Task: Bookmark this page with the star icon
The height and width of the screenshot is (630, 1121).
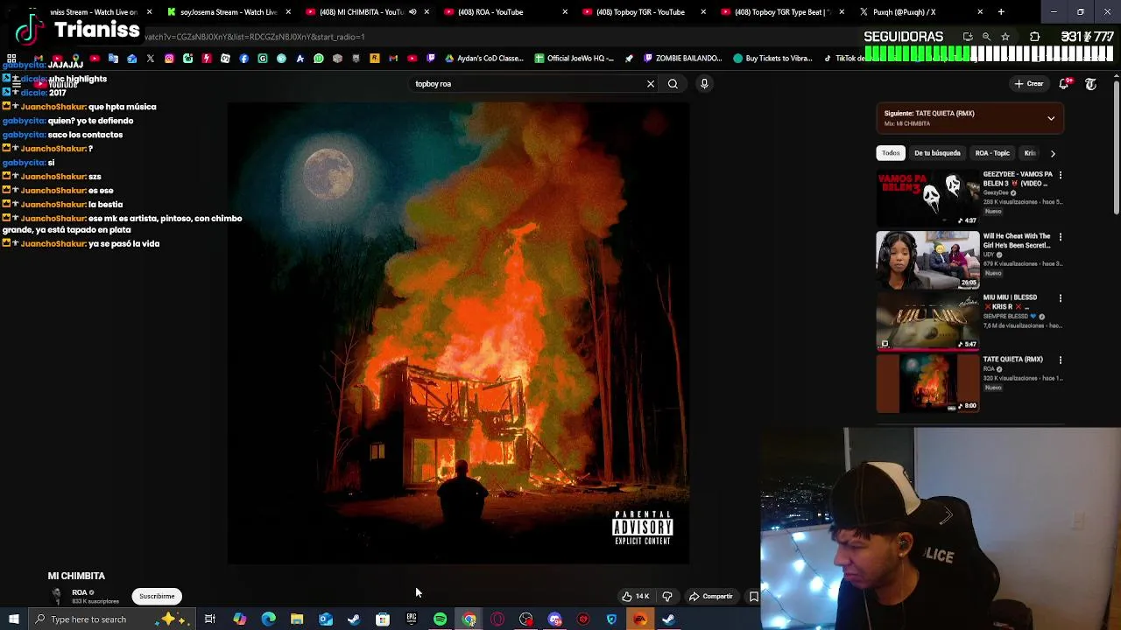Action: [1005, 37]
